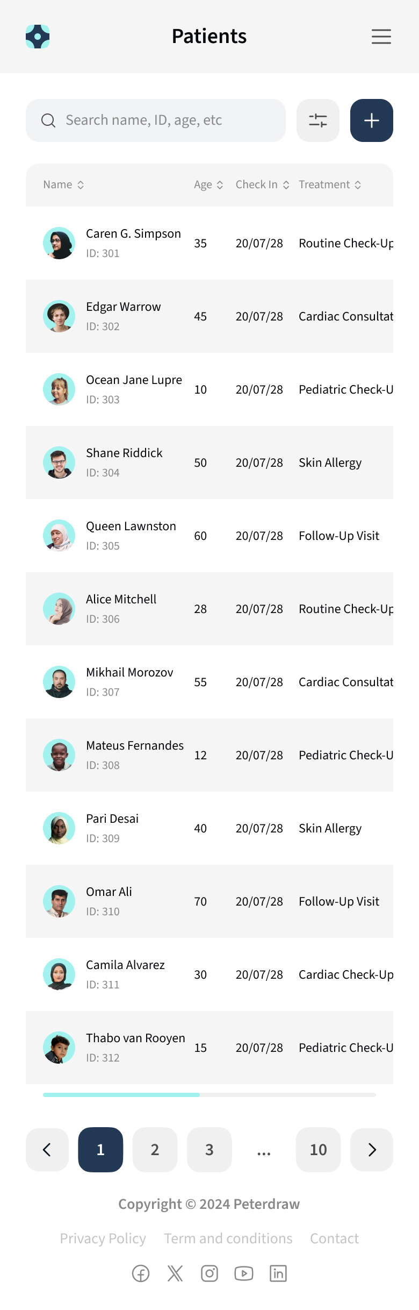Click the Check In sort chevrons

point(287,184)
